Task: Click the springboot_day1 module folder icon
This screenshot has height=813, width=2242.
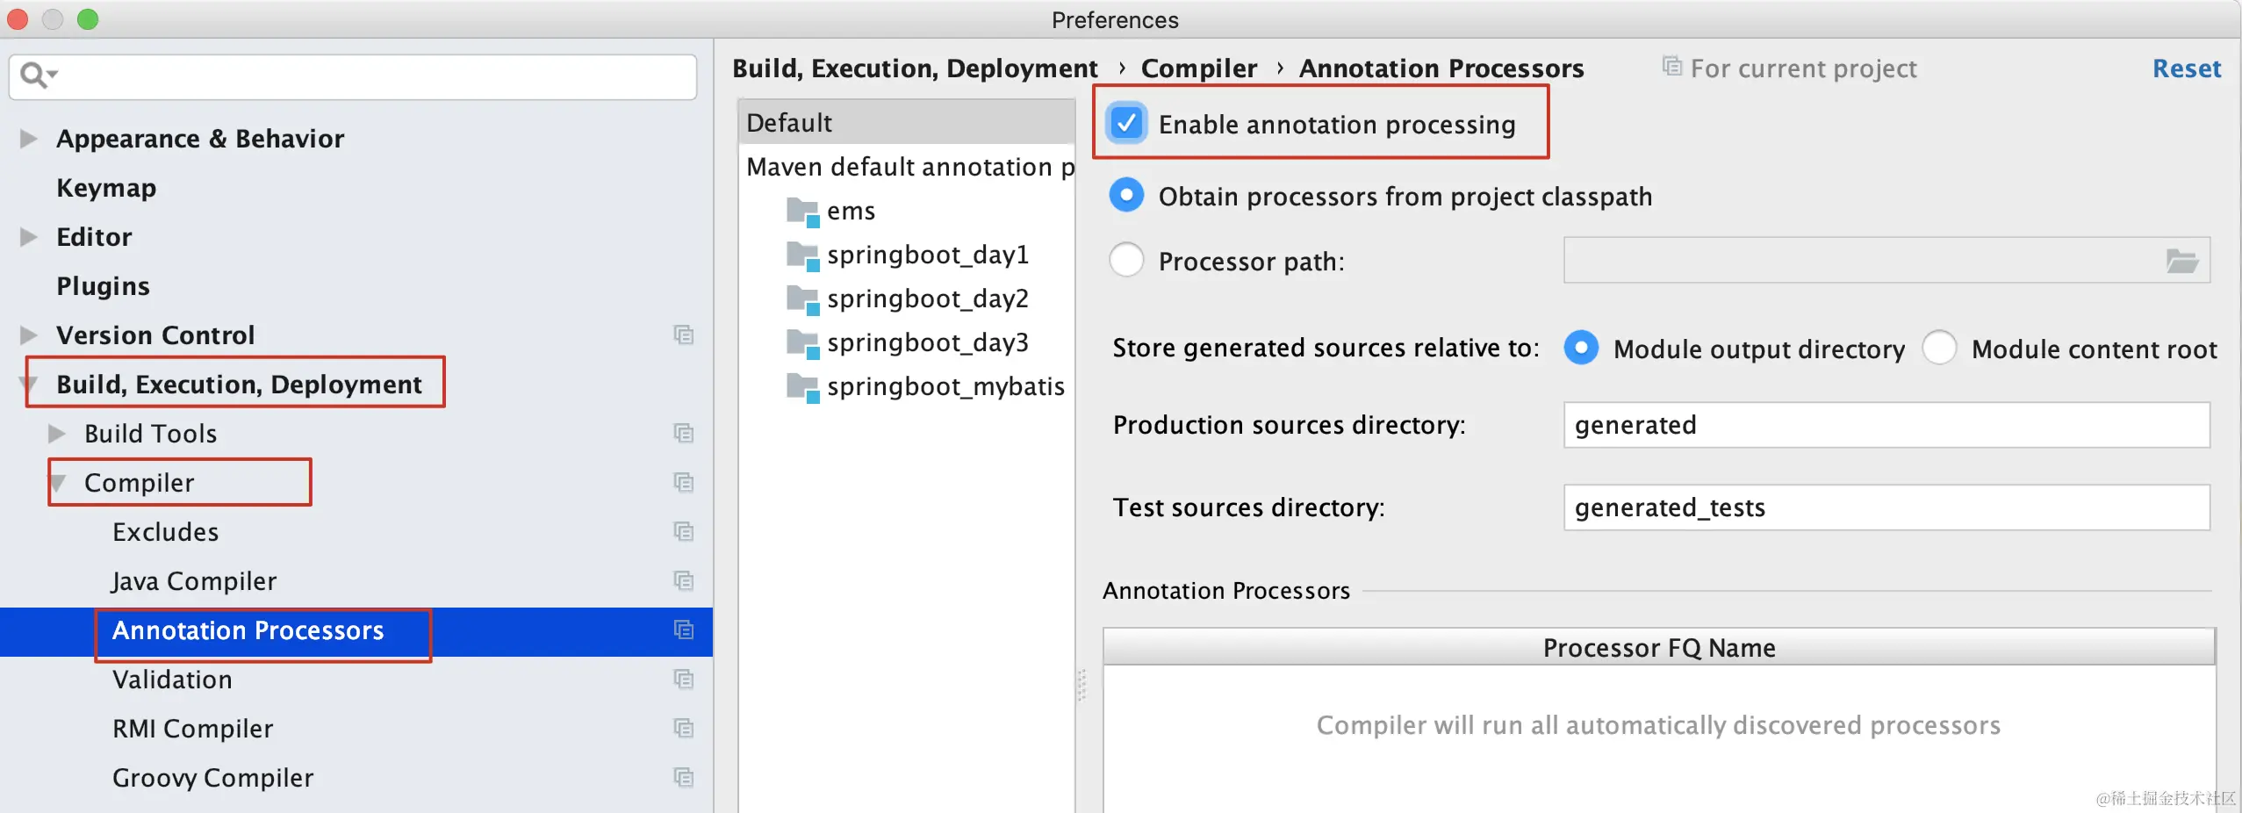Action: click(802, 255)
